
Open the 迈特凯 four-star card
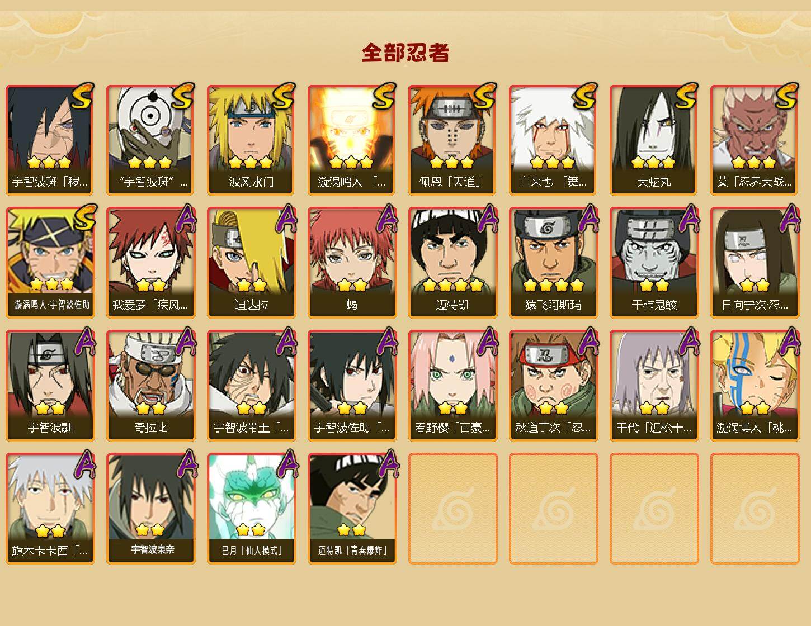tap(452, 263)
